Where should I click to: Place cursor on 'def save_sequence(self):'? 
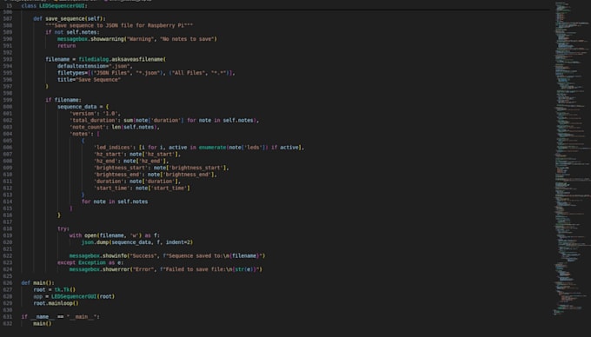point(70,18)
